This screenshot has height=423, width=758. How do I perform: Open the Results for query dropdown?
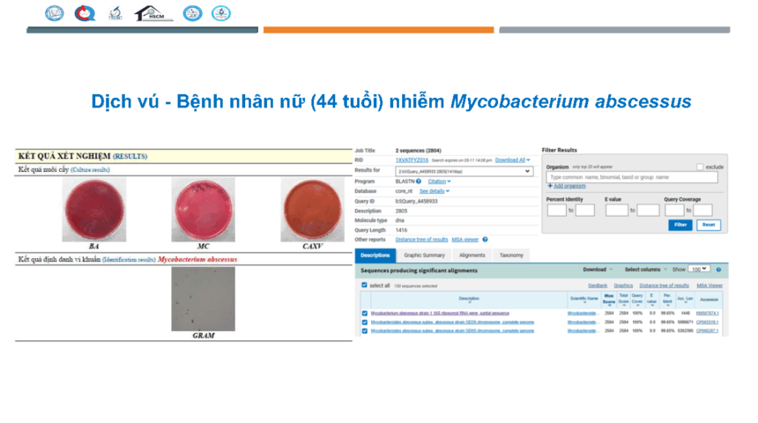click(464, 171)
